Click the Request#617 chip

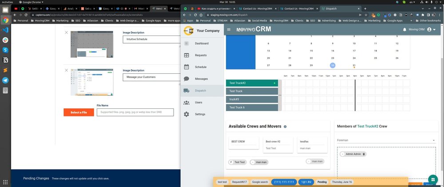(239, 182)
